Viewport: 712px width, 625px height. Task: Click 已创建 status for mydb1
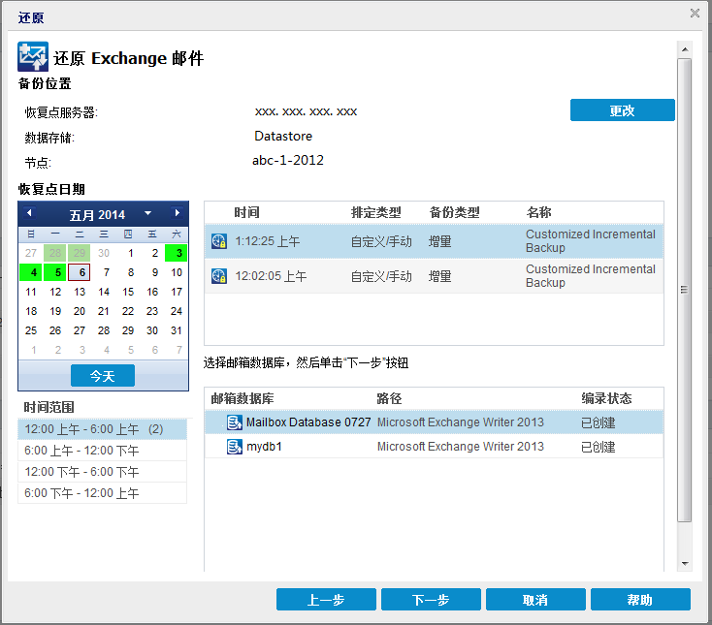pos(599,448)
